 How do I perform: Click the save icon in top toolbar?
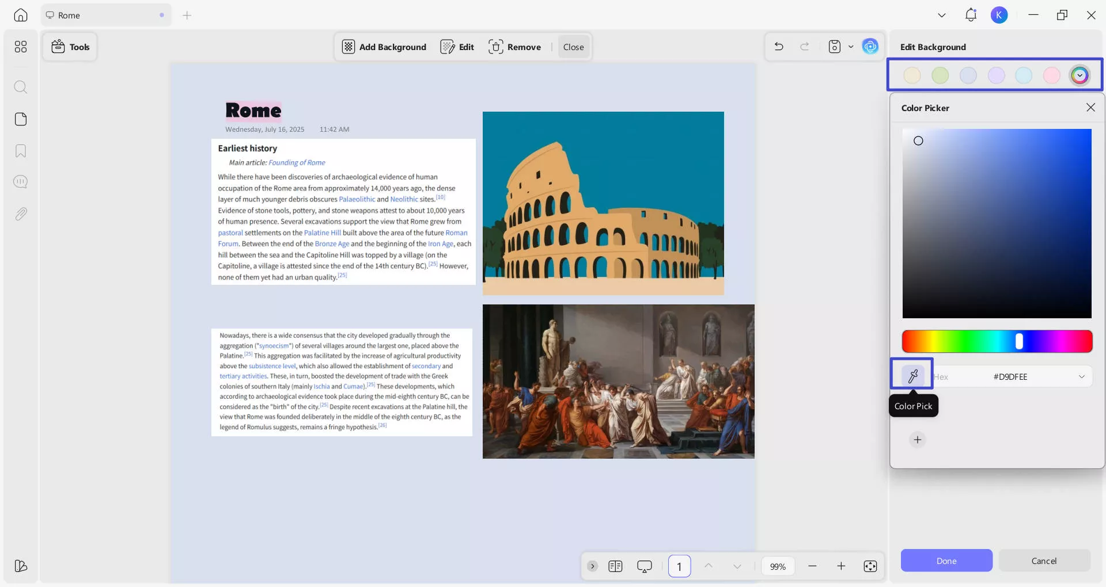(x=835, y=47)
